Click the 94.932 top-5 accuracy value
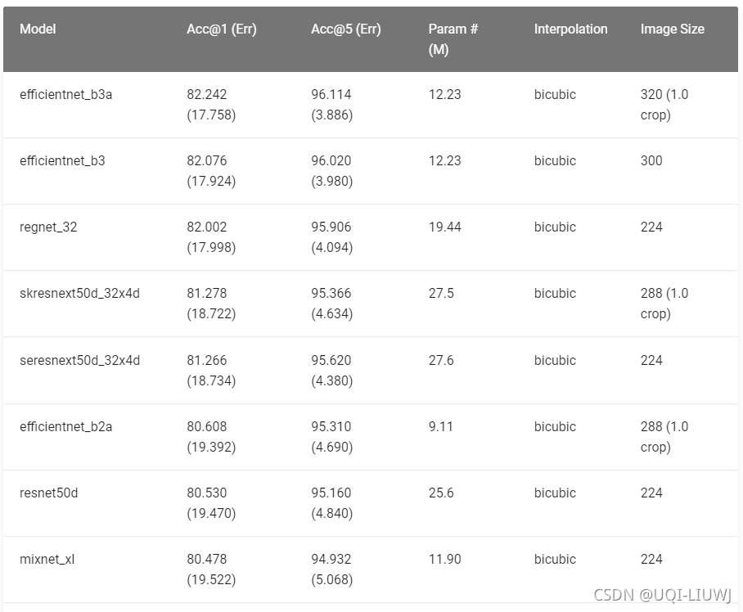Viewport: 743px width, 612px height. [x=331, y=559]
